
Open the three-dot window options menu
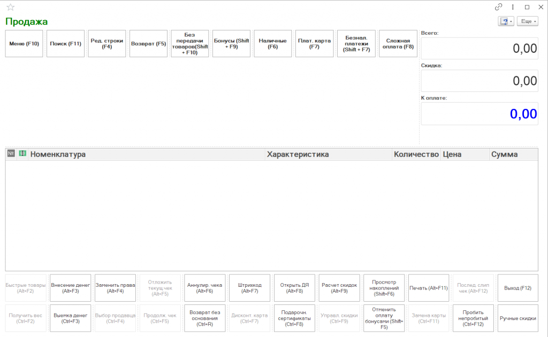point(513,7)
